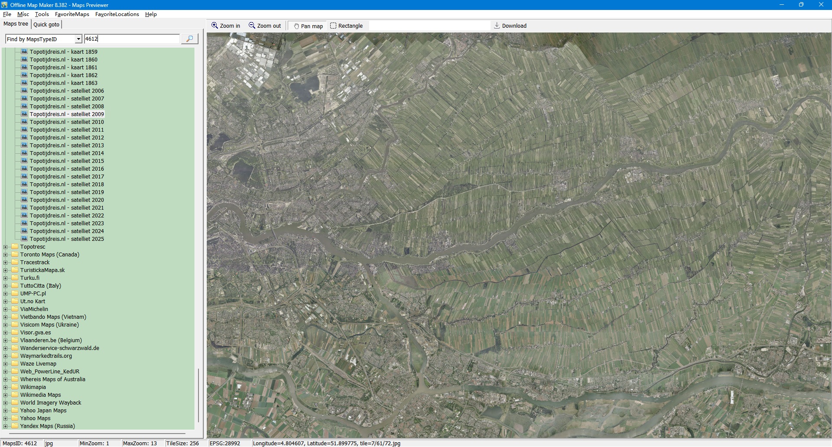Click the Zoom in tool
This screenshot has width=832, height=447.
coord(226,26)
